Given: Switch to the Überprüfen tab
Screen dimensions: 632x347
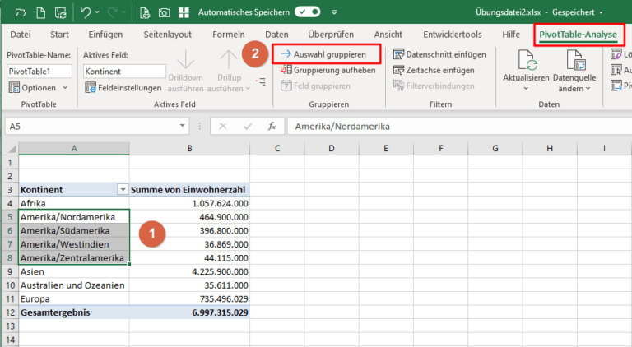Looking at the screenshot, I should tap(331, 35).
